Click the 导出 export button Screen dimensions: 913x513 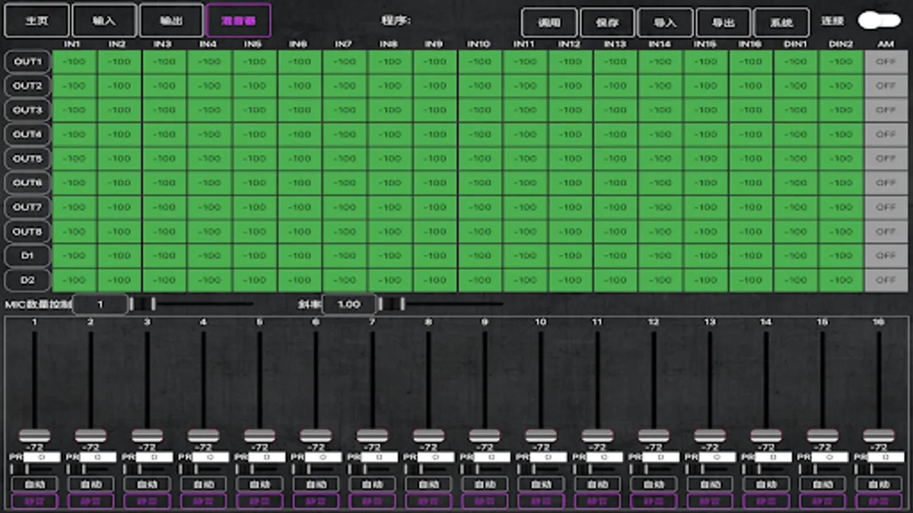click(723, 23)
